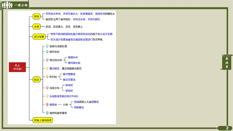Click the blue text 刚性桩

[x=53, y=105]
